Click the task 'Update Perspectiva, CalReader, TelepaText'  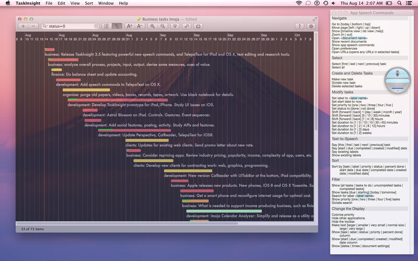click(156, 135)
